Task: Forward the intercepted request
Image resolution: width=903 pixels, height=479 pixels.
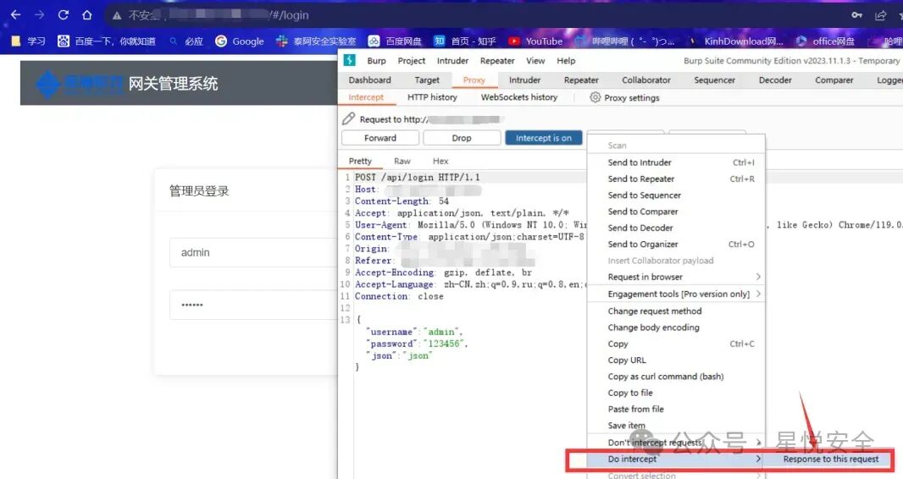Action: point(380,138)
